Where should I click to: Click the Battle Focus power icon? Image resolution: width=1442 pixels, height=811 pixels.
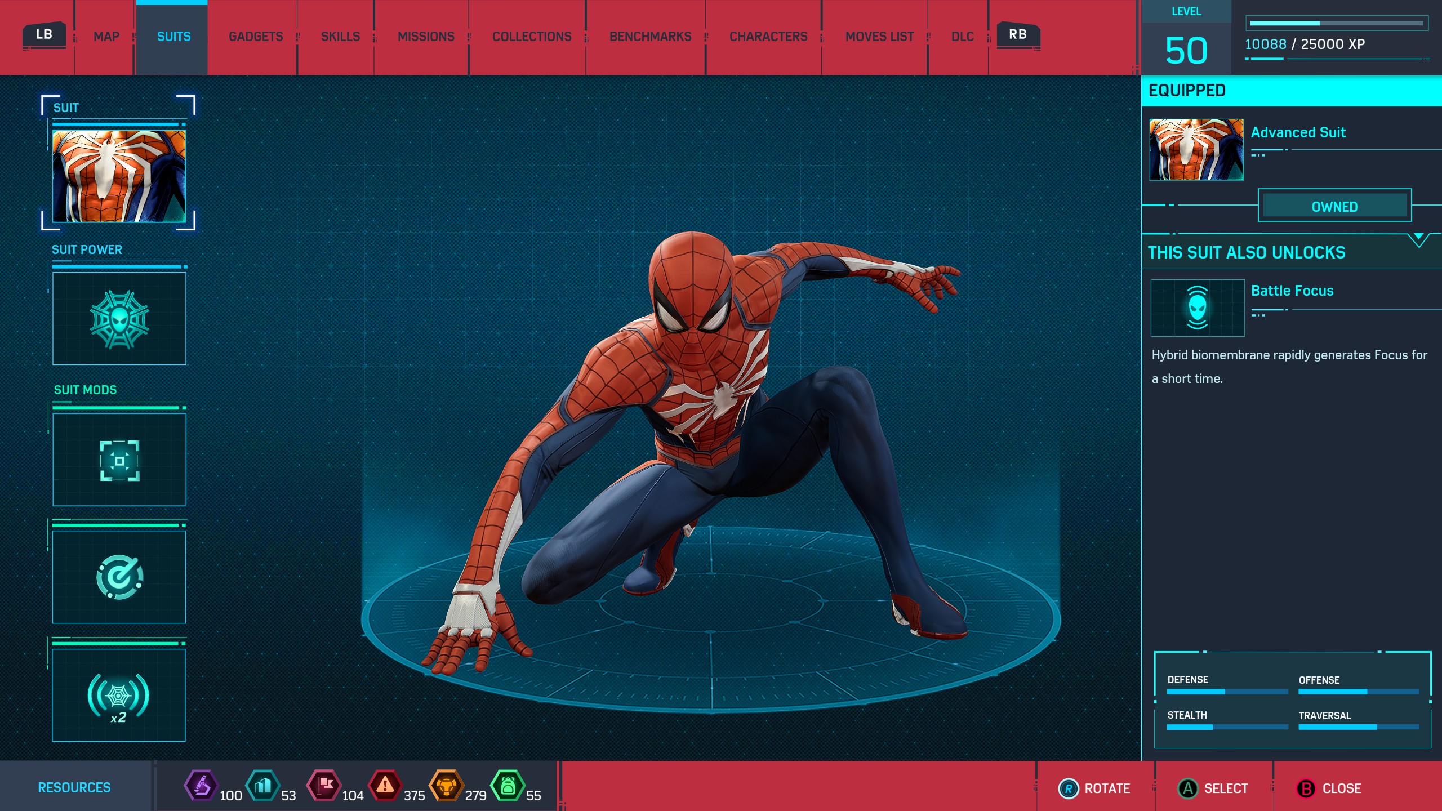(1197, 308)
